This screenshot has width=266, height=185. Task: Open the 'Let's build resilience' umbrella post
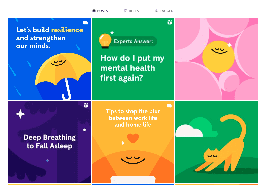[x=49, y=59]
